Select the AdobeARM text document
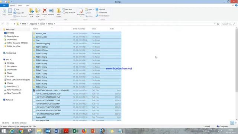238x134 pixels. (77, 117)
